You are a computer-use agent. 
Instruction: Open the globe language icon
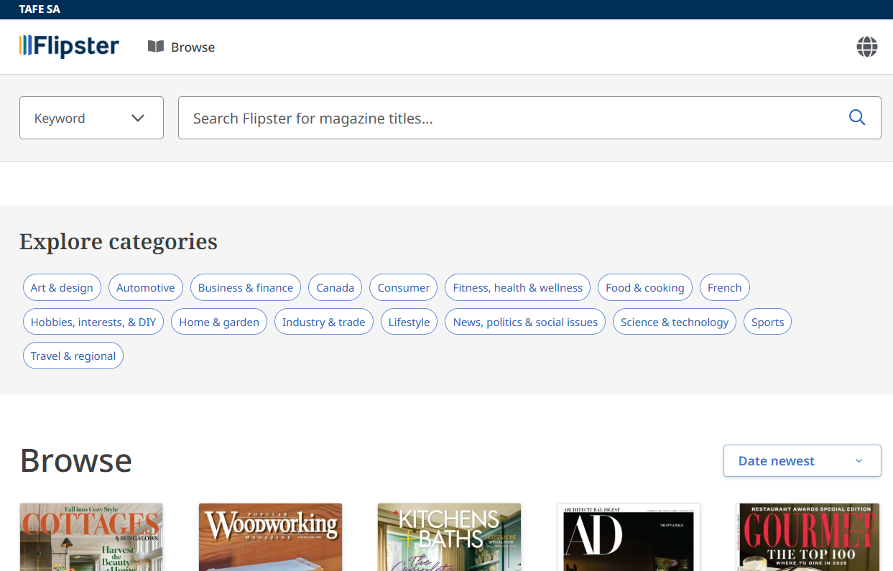pos(867,47)
